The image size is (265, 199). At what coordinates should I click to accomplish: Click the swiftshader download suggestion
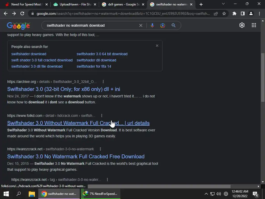coord(29,54)
